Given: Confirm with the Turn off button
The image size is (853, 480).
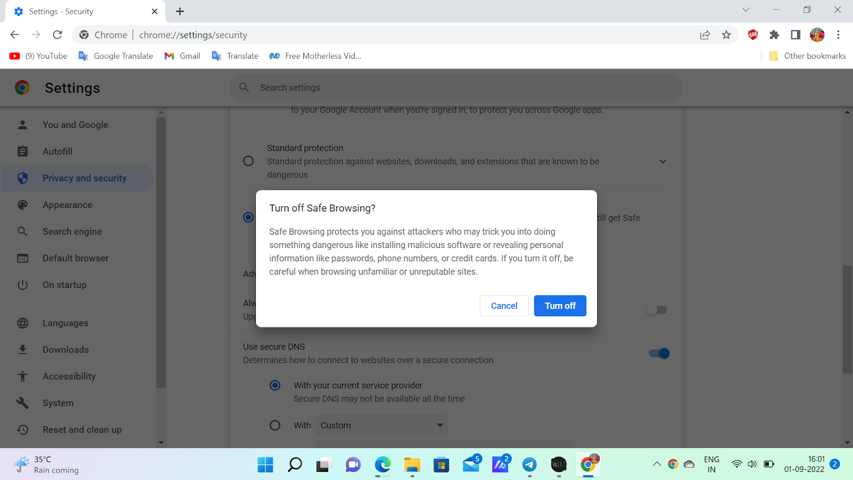Looking at the screenshot, I should (x=560, y=306).
